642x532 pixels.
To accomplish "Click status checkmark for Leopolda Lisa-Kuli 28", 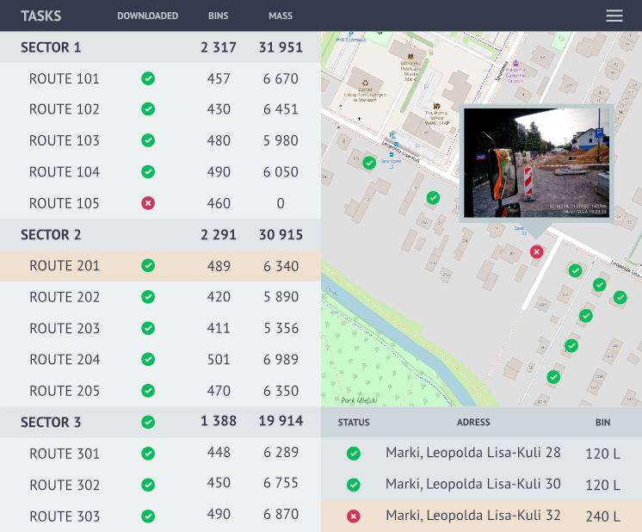I will click(x=353, y=454).
